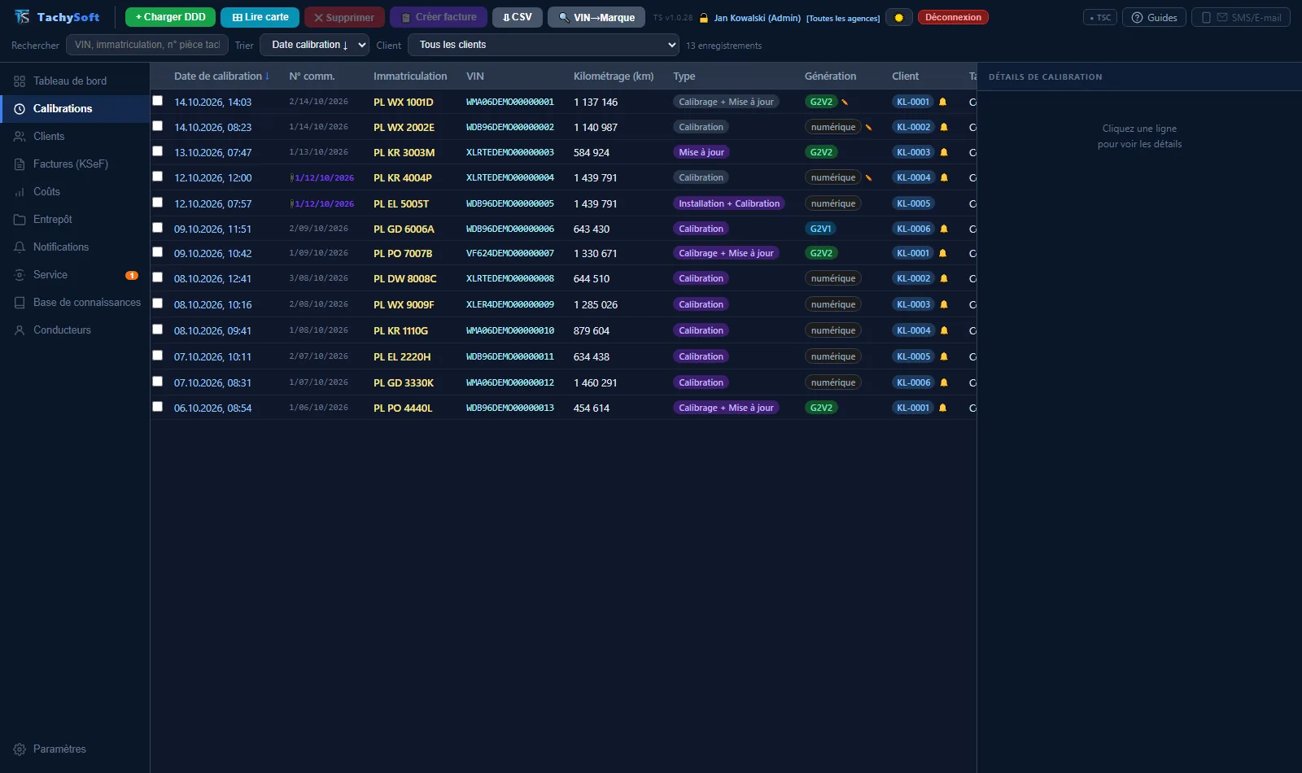Sort by the Date de calibration column
The width and height of the screenshot is (1302, 773).
click(221, 76)
